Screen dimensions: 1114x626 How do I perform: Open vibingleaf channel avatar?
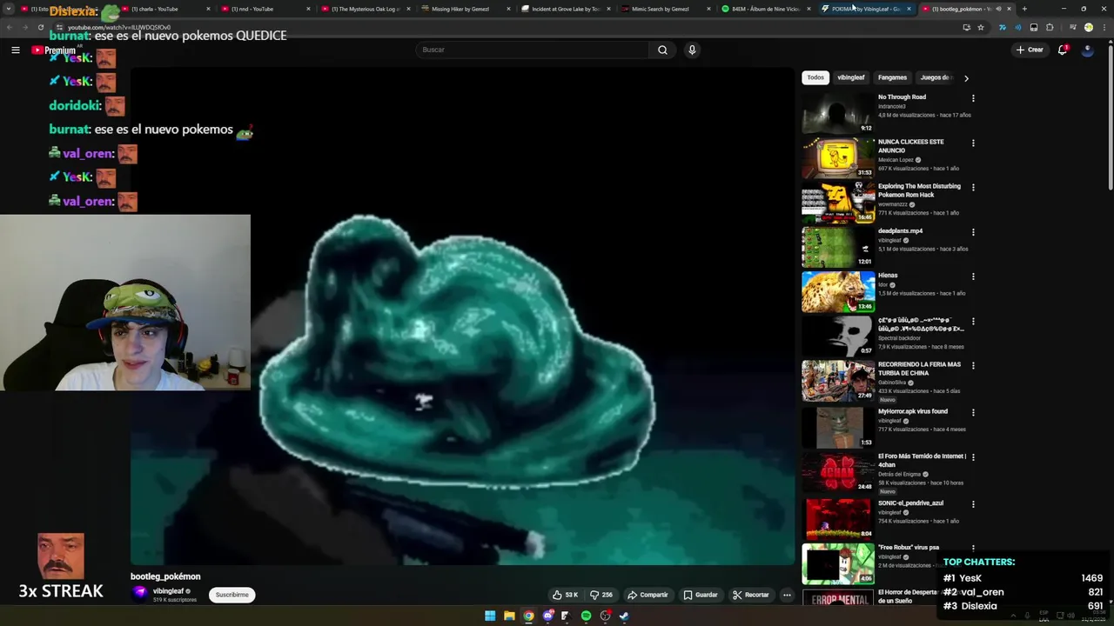[x=139, y=593]
